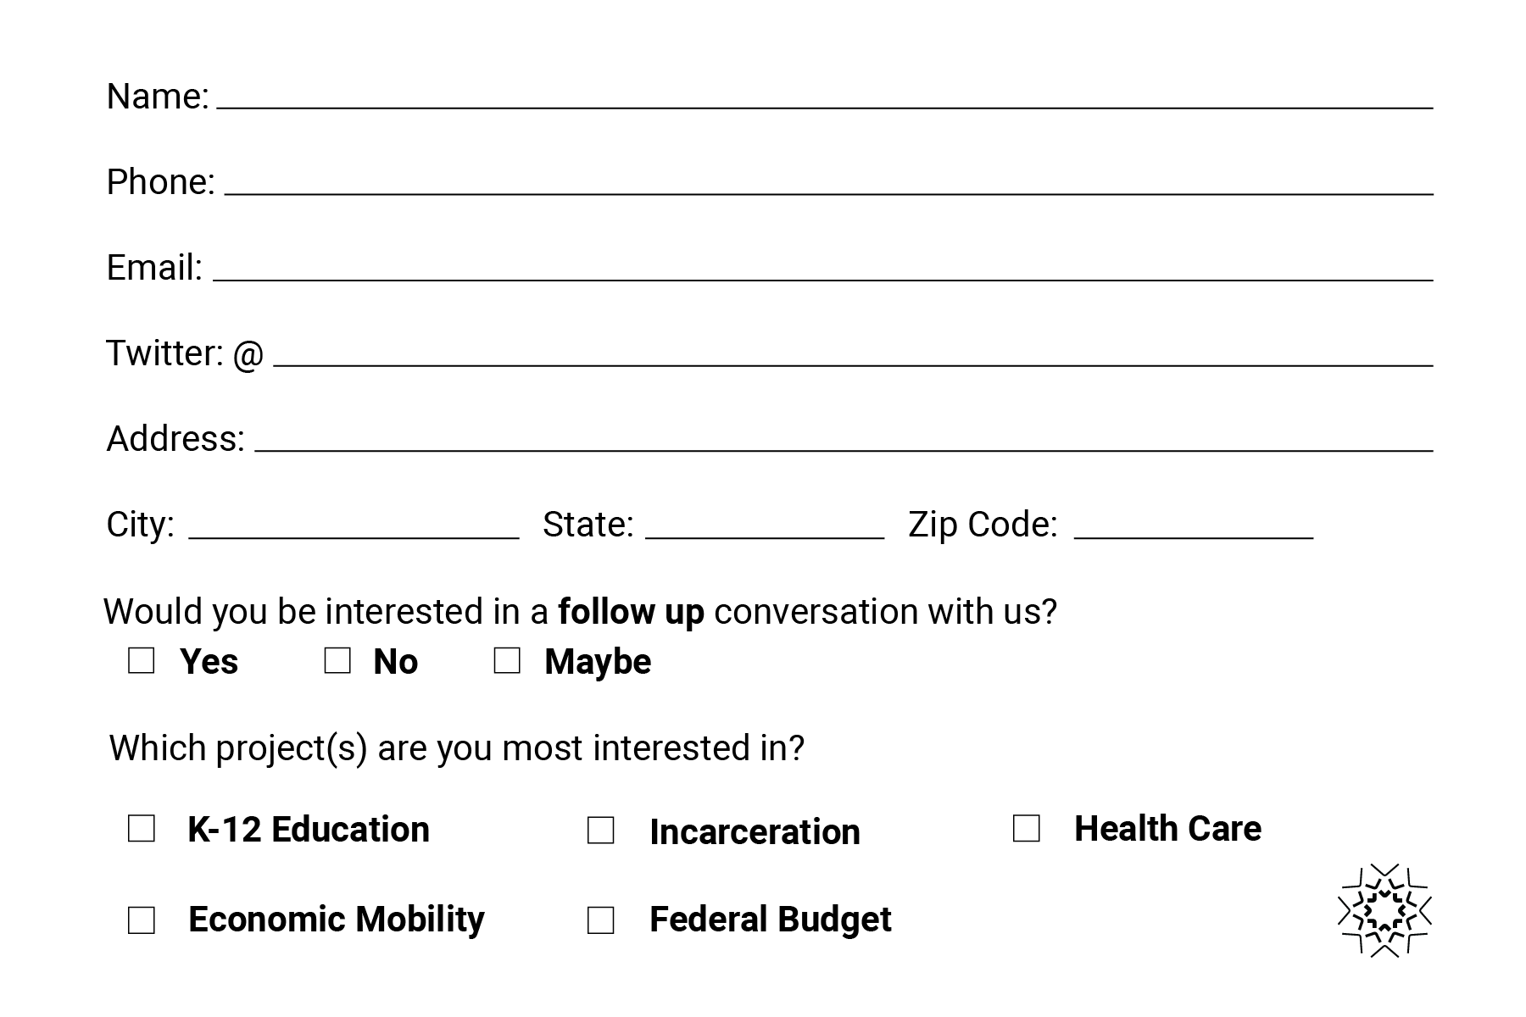Tick the No checkbox
The width and height of the screenshot is (1526, 1017).
[337, 661]
